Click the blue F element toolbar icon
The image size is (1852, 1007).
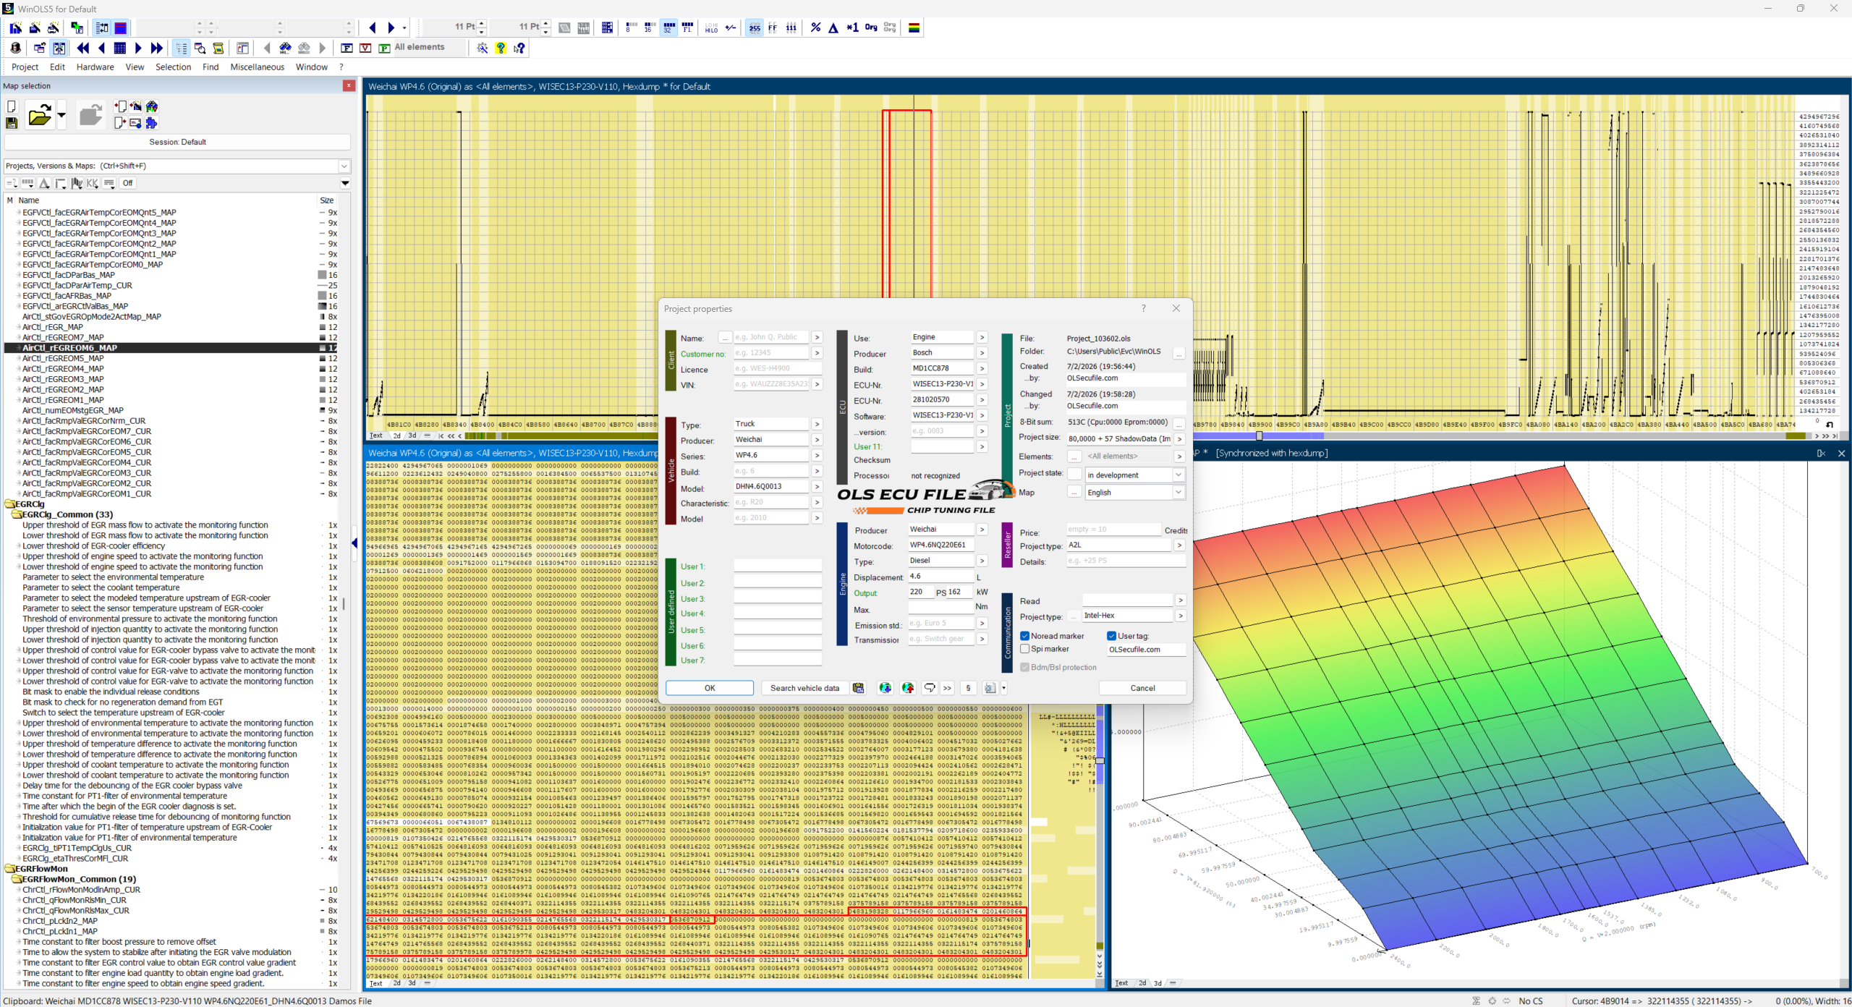[x=347, y=48]
